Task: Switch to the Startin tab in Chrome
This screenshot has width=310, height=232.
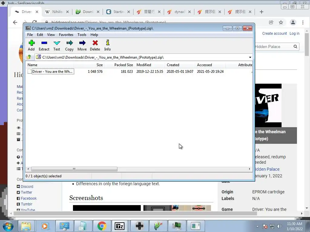Action: click(118, 12)
